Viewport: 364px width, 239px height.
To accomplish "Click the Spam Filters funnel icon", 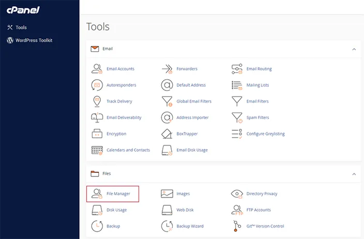I will [237, 117].
